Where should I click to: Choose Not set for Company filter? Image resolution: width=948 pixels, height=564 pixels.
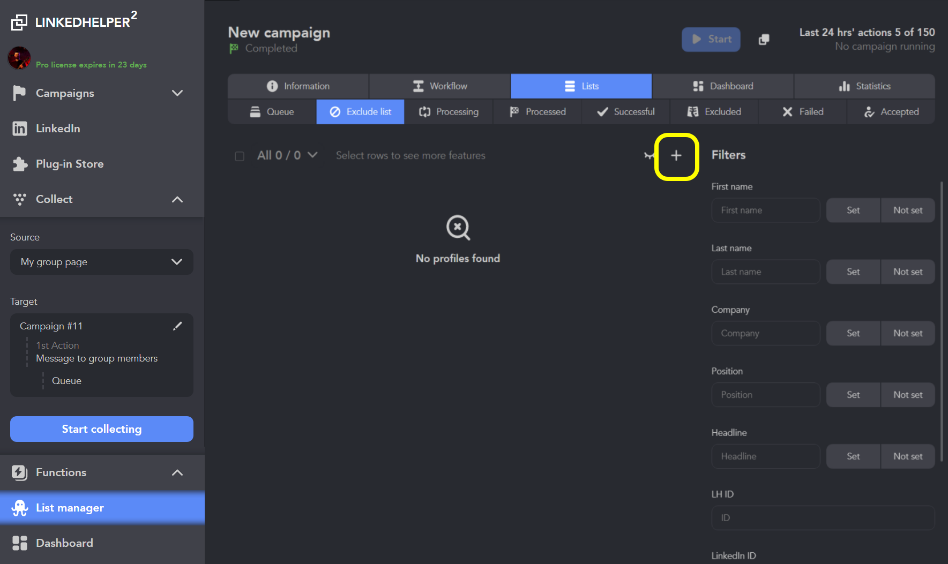(x=908, y=333)
